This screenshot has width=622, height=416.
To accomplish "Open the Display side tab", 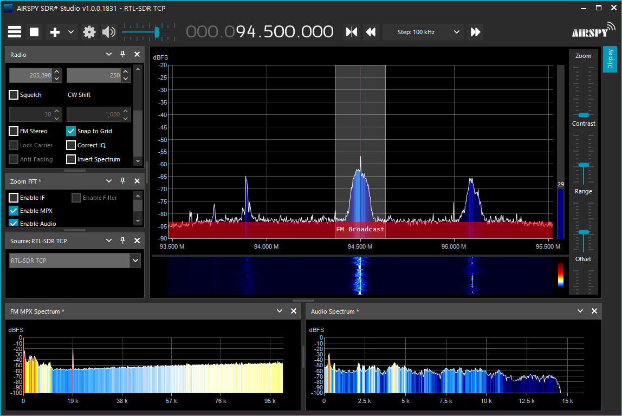I will tap(610, 60).
